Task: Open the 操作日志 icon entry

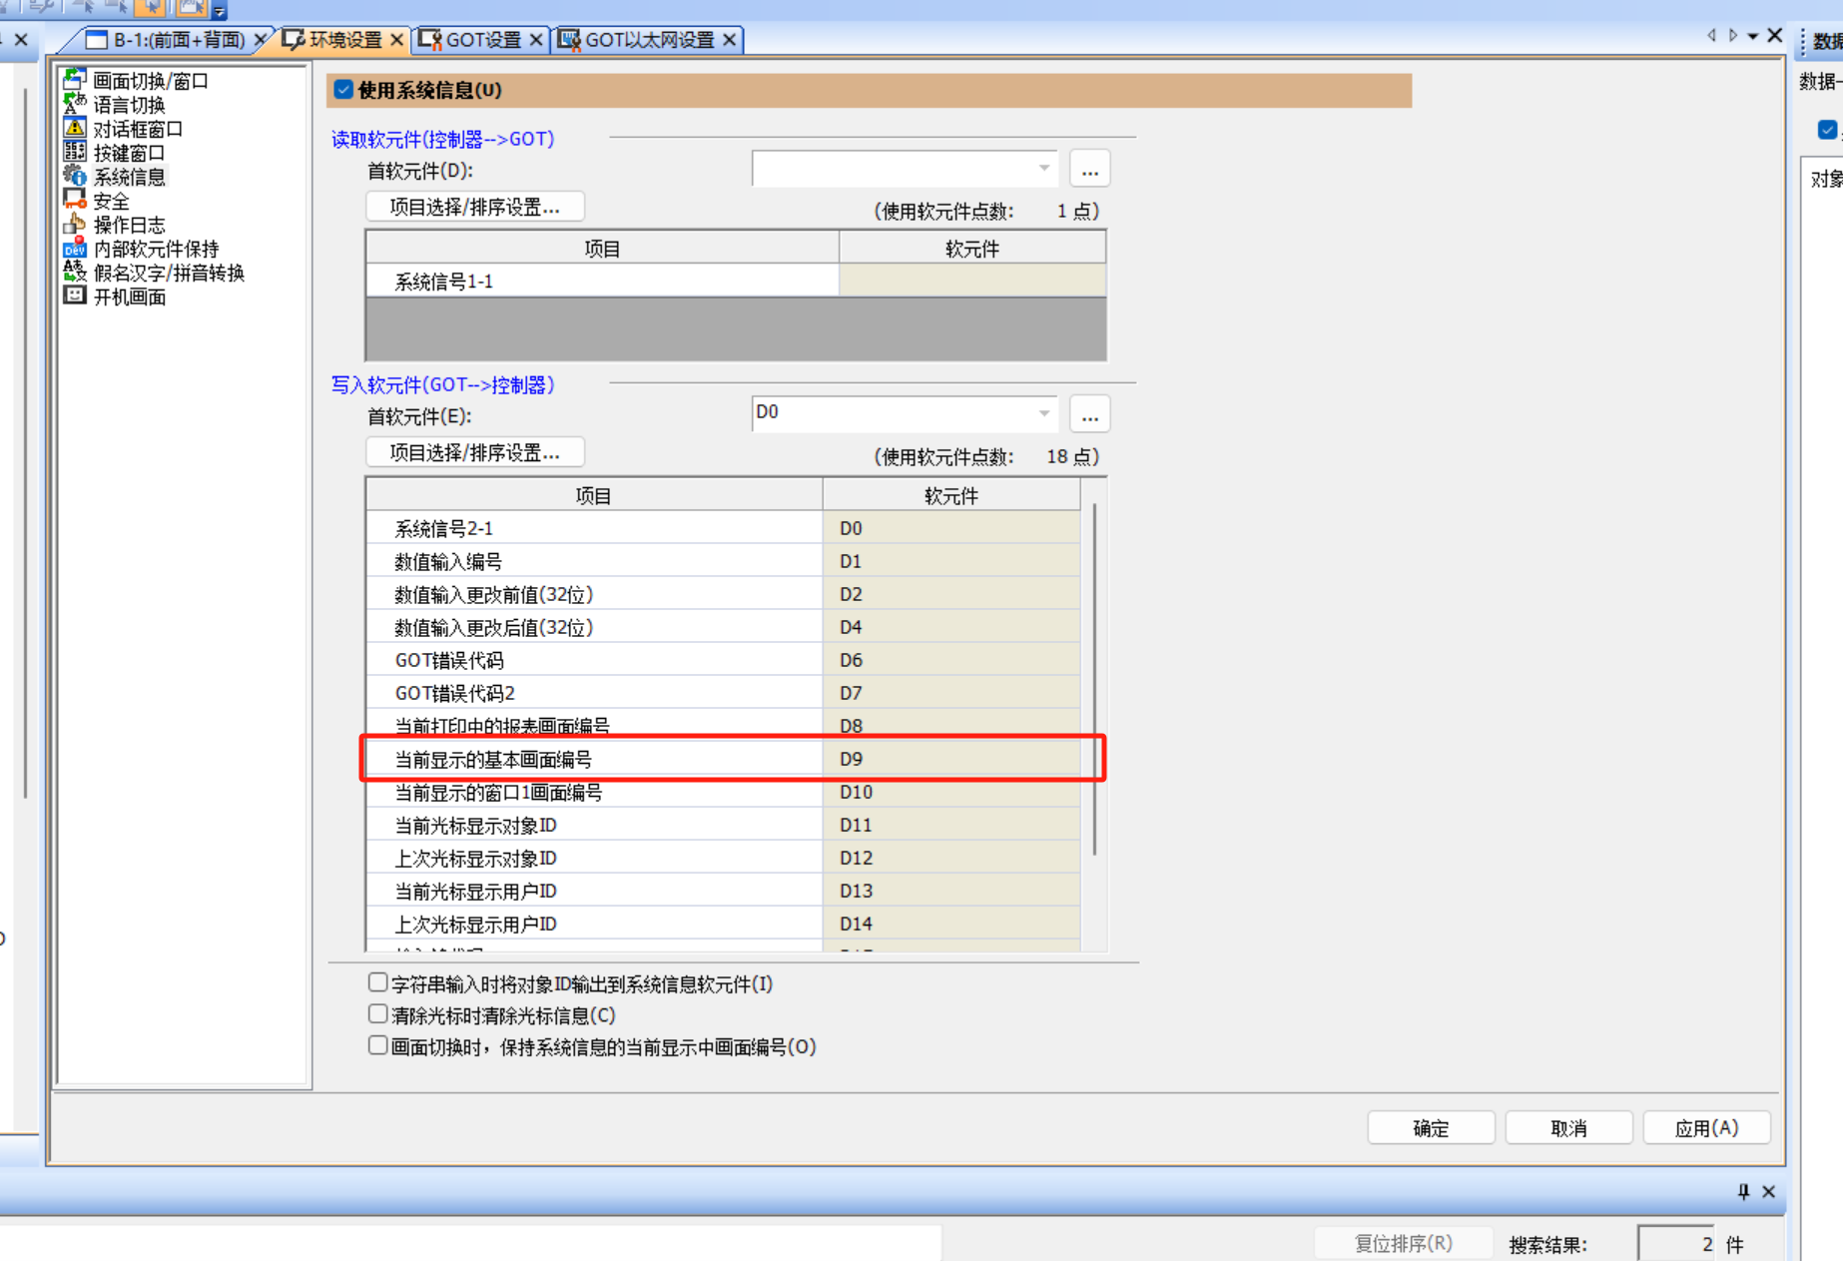Action: click(x=75, y=224)
